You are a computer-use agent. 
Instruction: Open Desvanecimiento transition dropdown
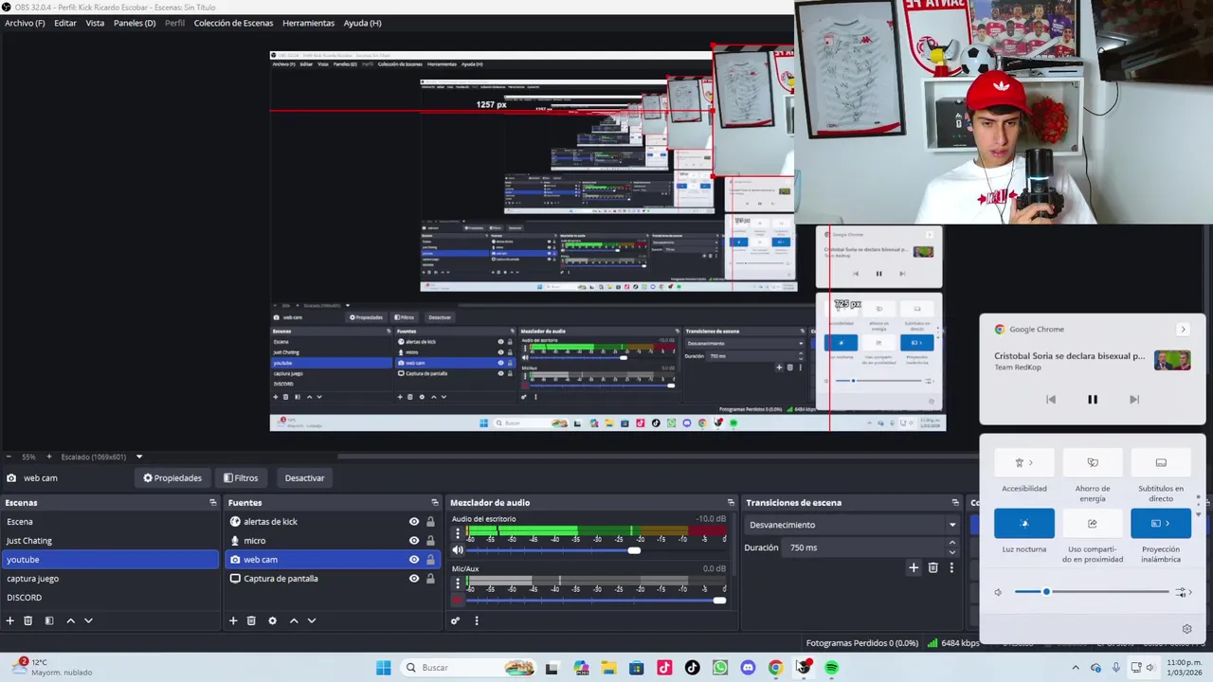851,525
